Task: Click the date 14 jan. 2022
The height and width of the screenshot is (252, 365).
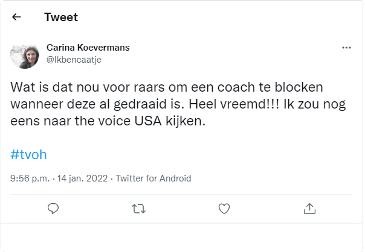Action: tap(83, 178)
